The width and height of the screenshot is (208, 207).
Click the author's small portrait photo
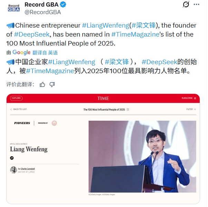click(13, 170)
